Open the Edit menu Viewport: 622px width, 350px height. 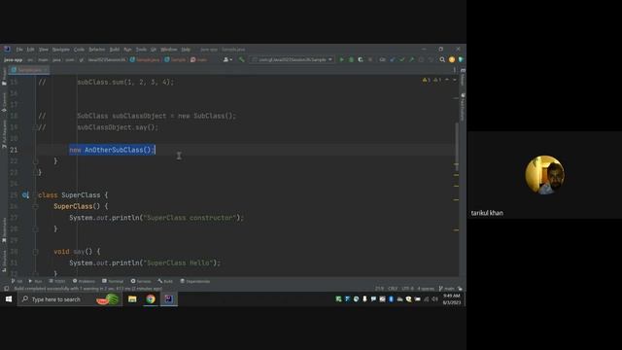coord(30,50)
